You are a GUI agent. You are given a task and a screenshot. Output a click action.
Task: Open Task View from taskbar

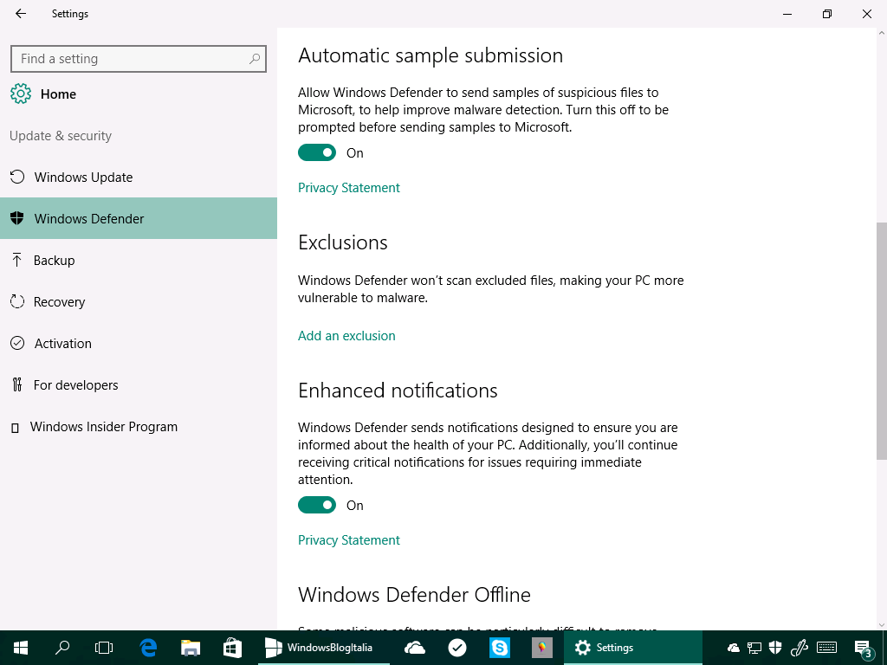coord(104,648)
